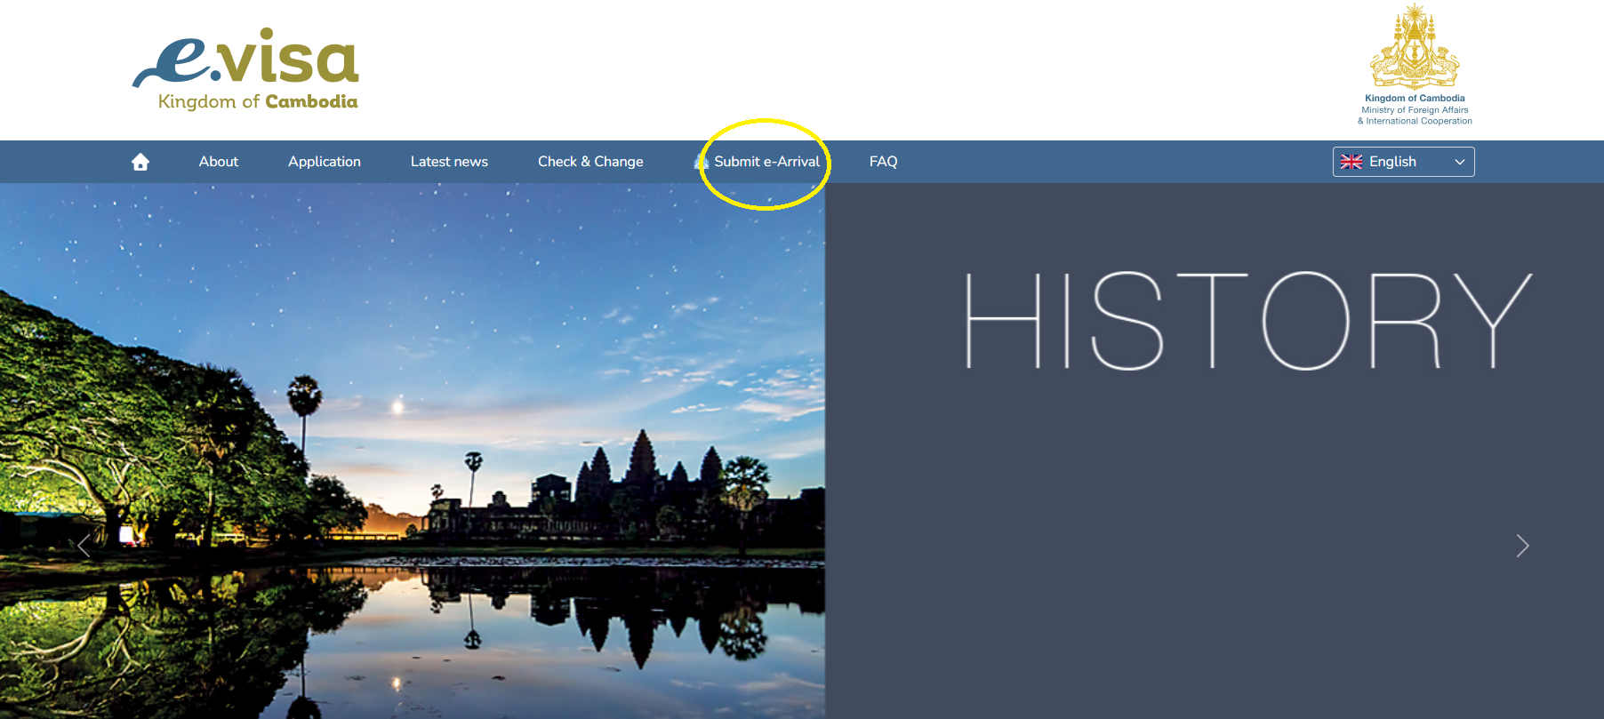The height and width of the screenshot is (719, 1604).
Task: Open the Latest news page
Action: click(x=449, y=162)
